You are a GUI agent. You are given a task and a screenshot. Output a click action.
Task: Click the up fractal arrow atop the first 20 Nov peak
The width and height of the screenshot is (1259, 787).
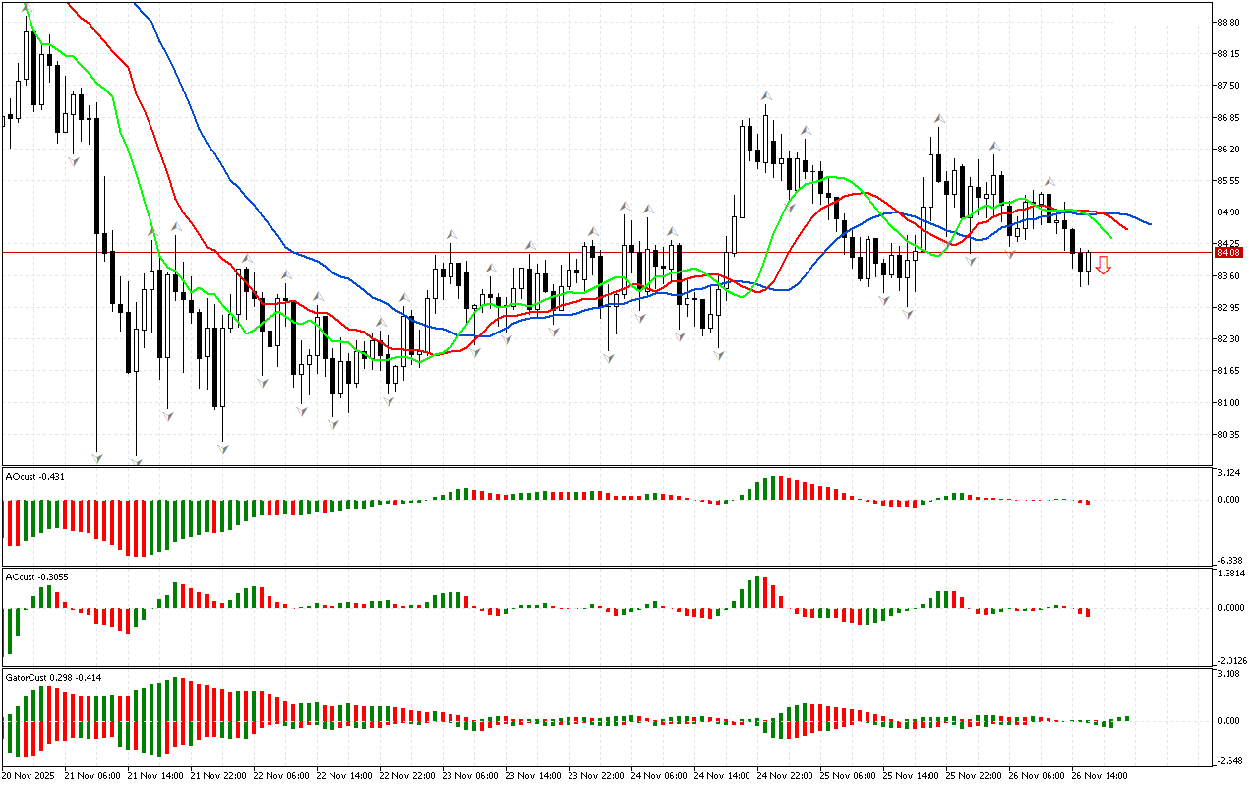click(28, 9)
